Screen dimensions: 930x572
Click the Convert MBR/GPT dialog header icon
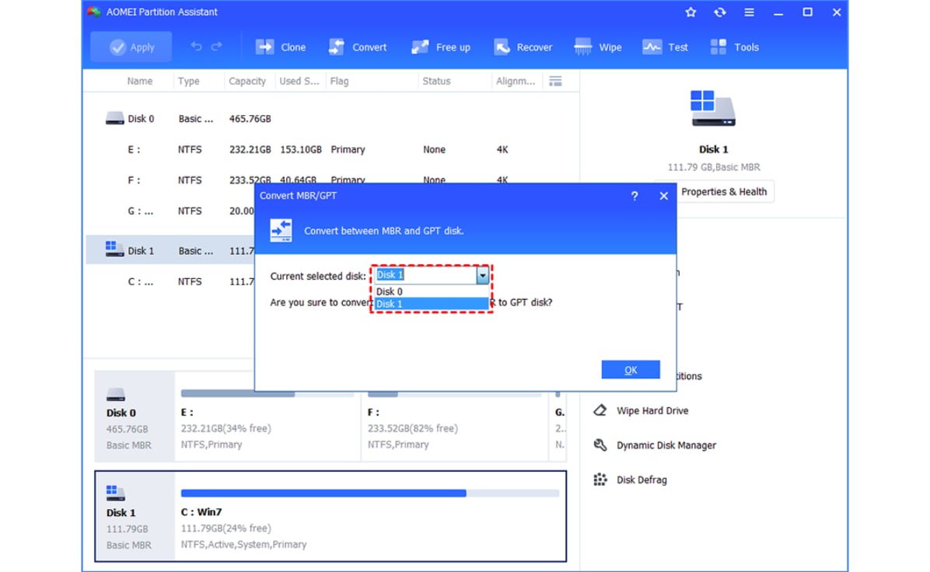pyautogui.click(x=281, y=231)
